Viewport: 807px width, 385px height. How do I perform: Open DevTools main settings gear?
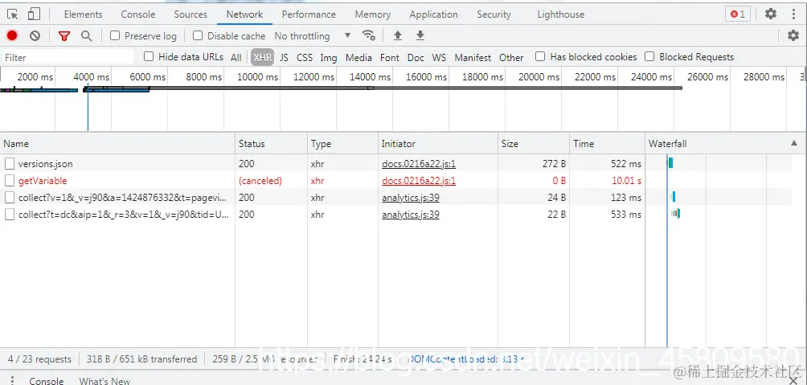click(x=771, y=14)
